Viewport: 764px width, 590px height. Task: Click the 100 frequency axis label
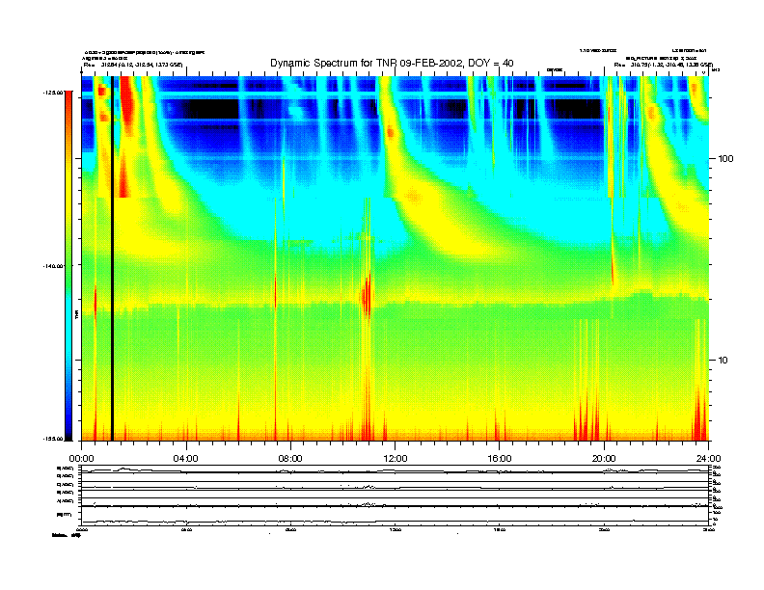click(725, 159)
